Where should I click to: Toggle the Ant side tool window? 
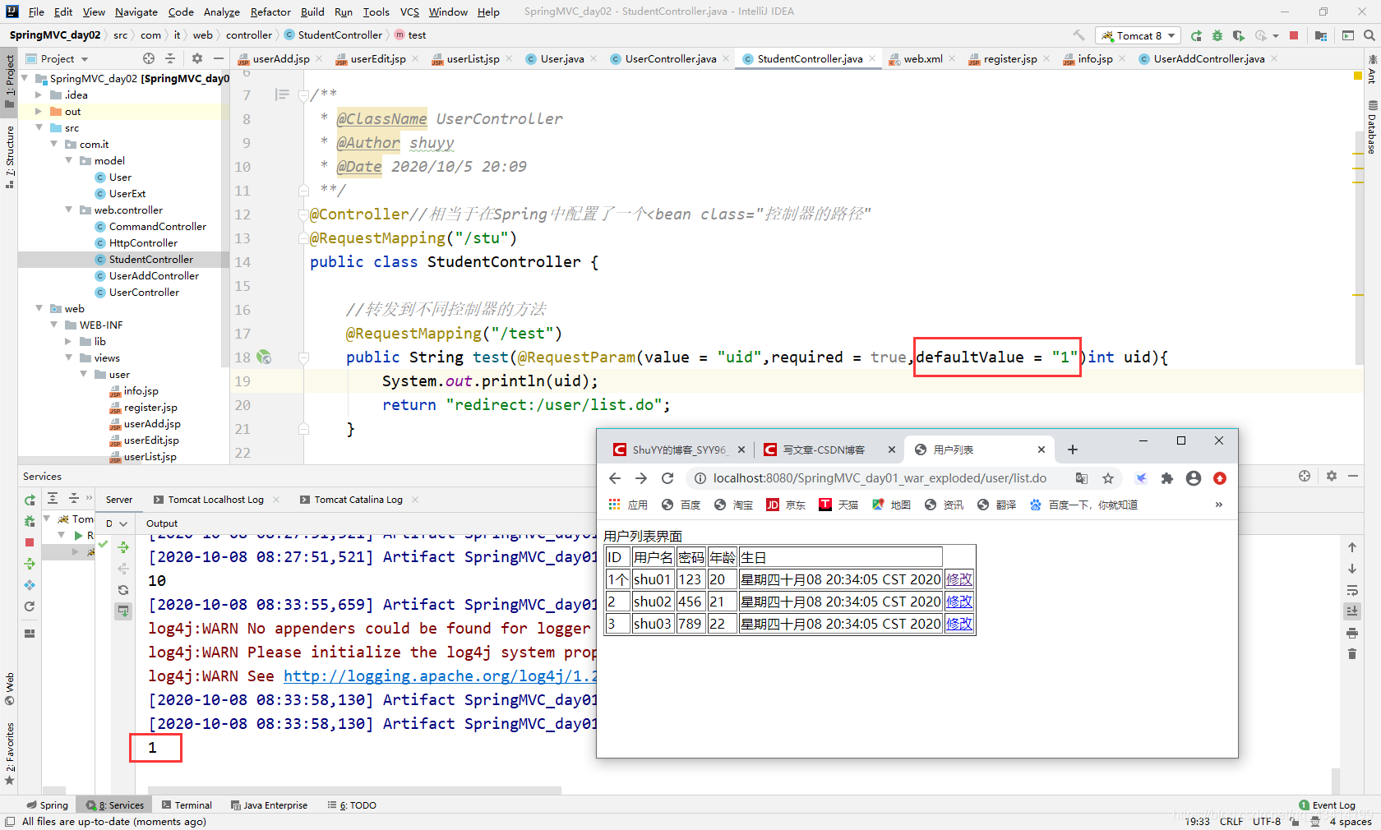1372,71
